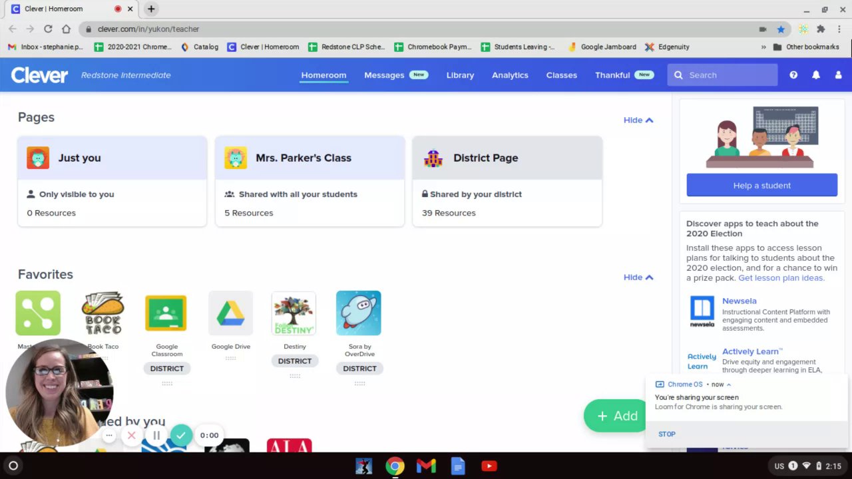This screenshot has width=852, height=479.
Task: Finish Loom recording with green checkmark
Action: click(181, 435)
